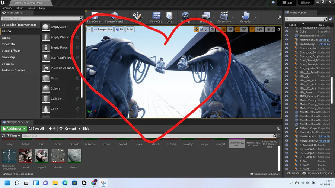Image resolution: width=335 pixels, height=188 pixels.
Task: Expand Cinematics dropdown arrow
Action: (x=232, y=17)
